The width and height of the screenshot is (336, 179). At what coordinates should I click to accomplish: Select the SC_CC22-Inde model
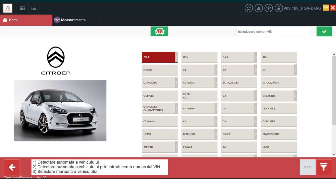(239, 83)
